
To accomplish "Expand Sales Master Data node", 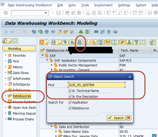I will tap(56, 131).
